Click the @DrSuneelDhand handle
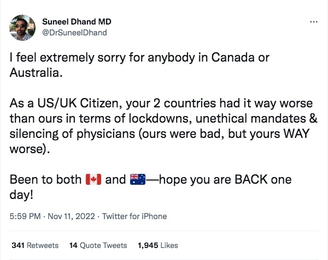This screenshot has height=260, width=328. (74, 32)
